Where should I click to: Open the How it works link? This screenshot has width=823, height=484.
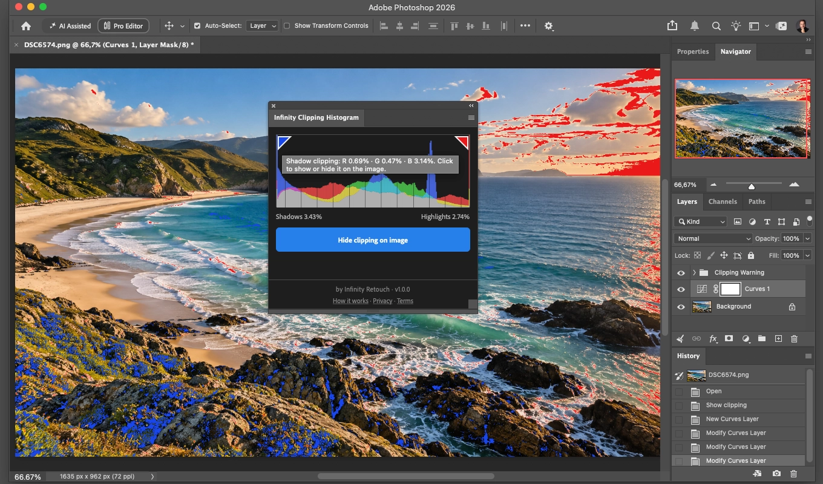350,301
